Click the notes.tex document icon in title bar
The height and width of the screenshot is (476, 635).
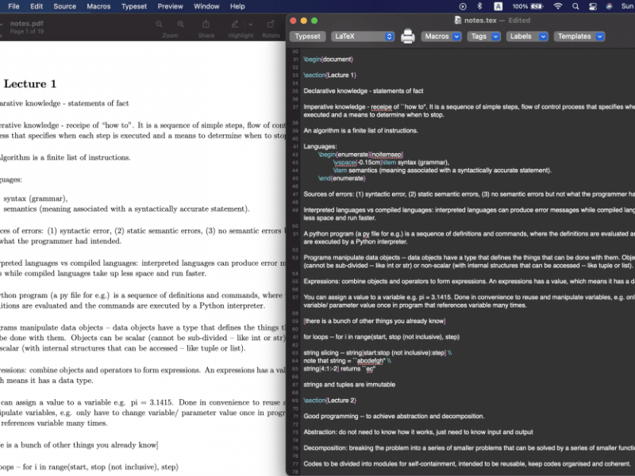pyautogui.click(x=458, y=21)
